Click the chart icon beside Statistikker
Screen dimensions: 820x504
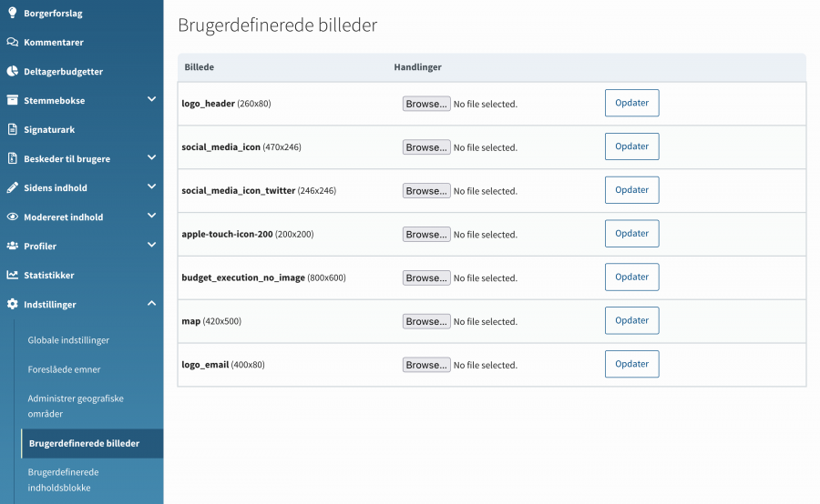point(13,275)
